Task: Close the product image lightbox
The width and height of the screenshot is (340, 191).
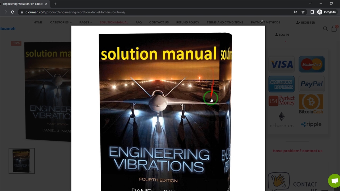Action: pyautogui.click(x=262, y=21)
